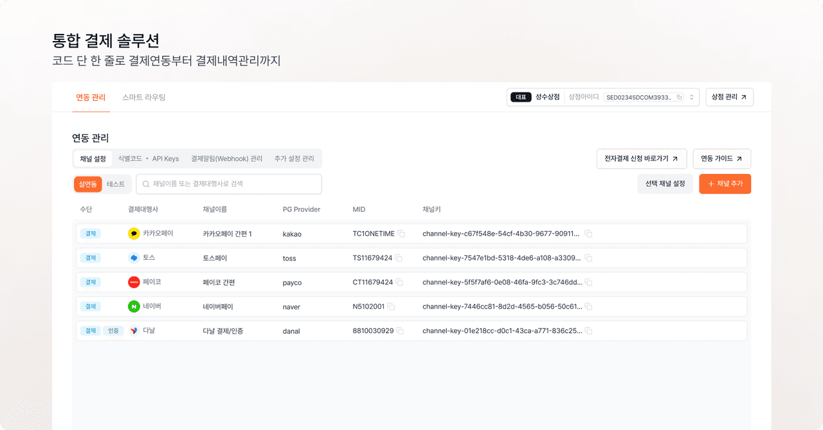823x430 pixels.
Task: Copy the 다날 channel key
Action: [588, 331]
